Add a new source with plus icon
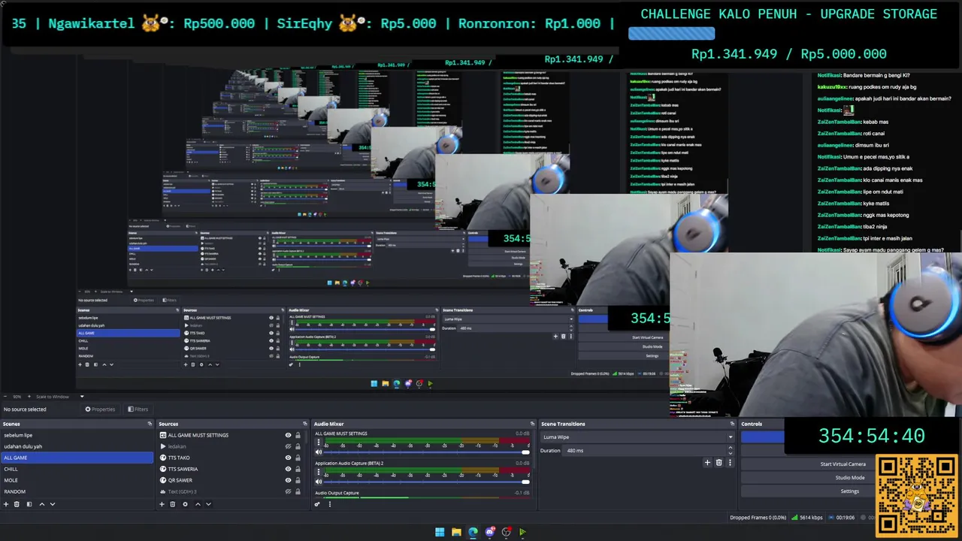The height and width of the screenshot is (541, 962). tap(162, 504)
